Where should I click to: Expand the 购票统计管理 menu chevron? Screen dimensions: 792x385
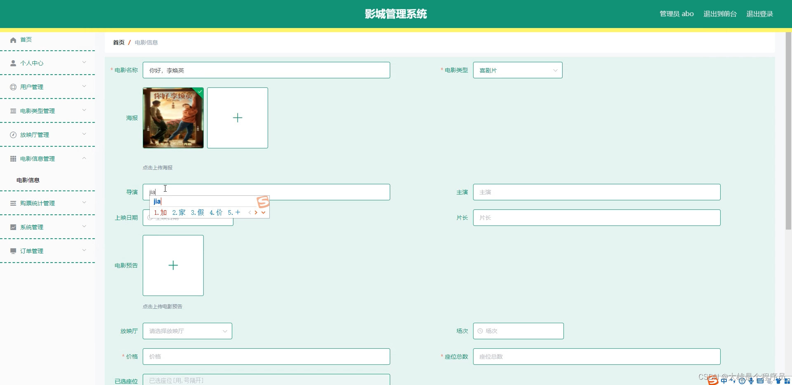(x=84, y=202)
